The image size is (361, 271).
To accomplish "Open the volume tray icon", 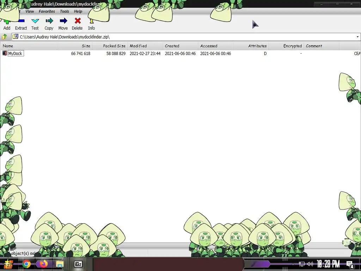I will coord(310,264).
